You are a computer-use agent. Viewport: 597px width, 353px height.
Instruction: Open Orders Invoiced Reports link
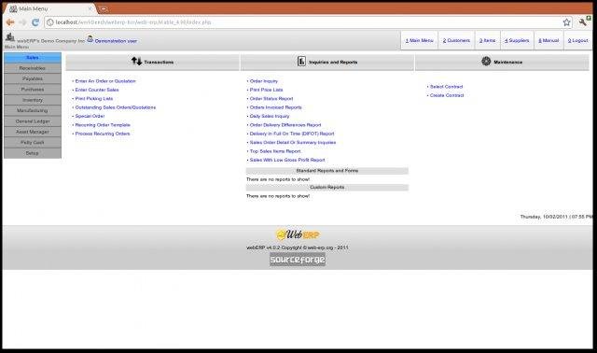tap(276, 107)
